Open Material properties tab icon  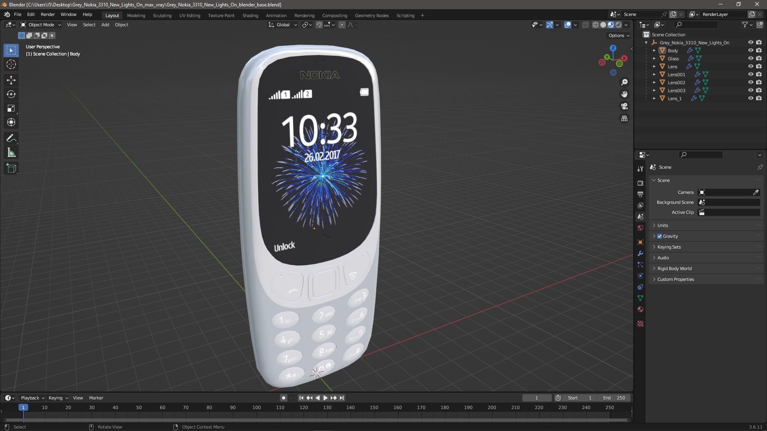click(x=640, y=309)
